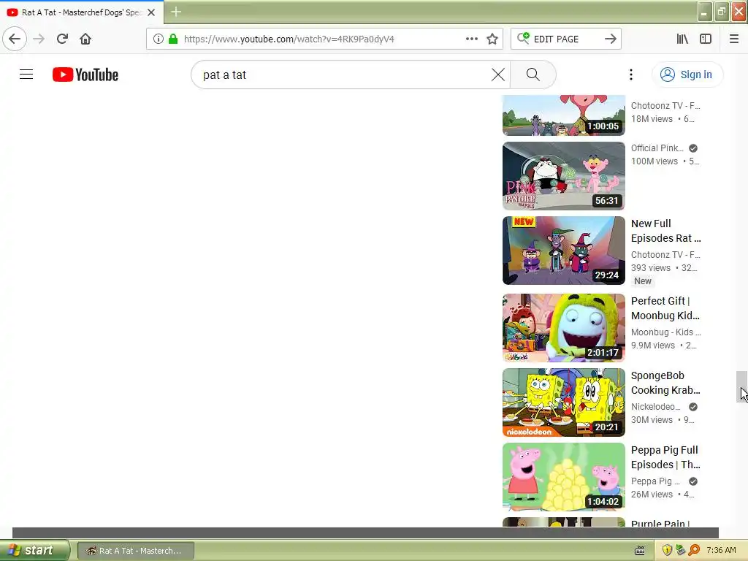Open the Peppa Pig 1:04:02 video thumbnail

point(563,476)
